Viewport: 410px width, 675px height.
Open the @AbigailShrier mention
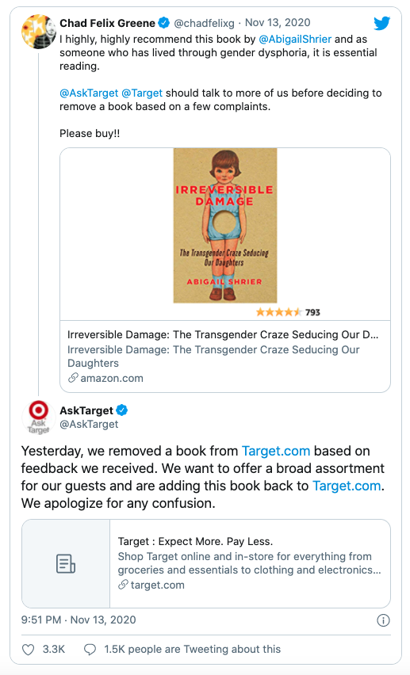pyautogui.click(x=295, y=39)
